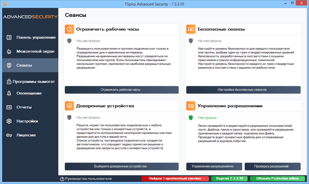Click Выберите доверенные устройства button
Viewport: 309px width, 184px height.
122,166
